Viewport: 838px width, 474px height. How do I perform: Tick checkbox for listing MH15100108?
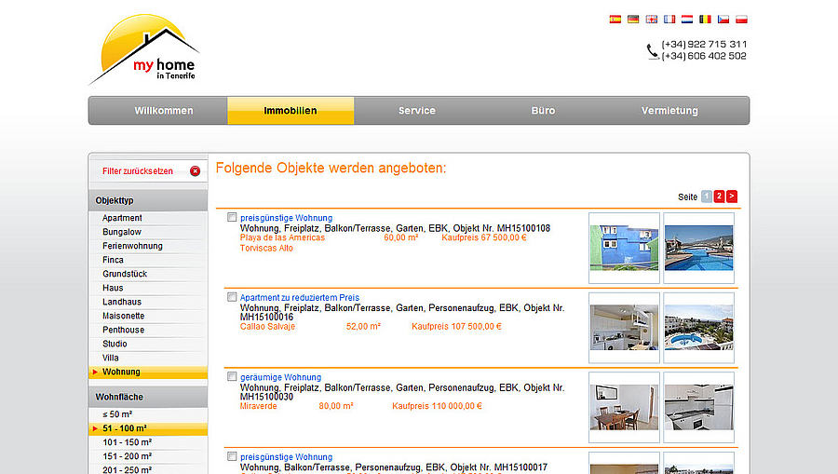click(232, 218)
